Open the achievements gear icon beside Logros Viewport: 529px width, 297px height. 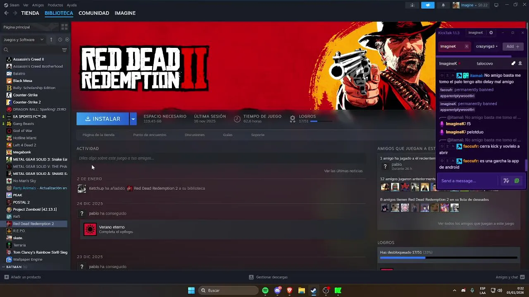(x=293, y=119)
